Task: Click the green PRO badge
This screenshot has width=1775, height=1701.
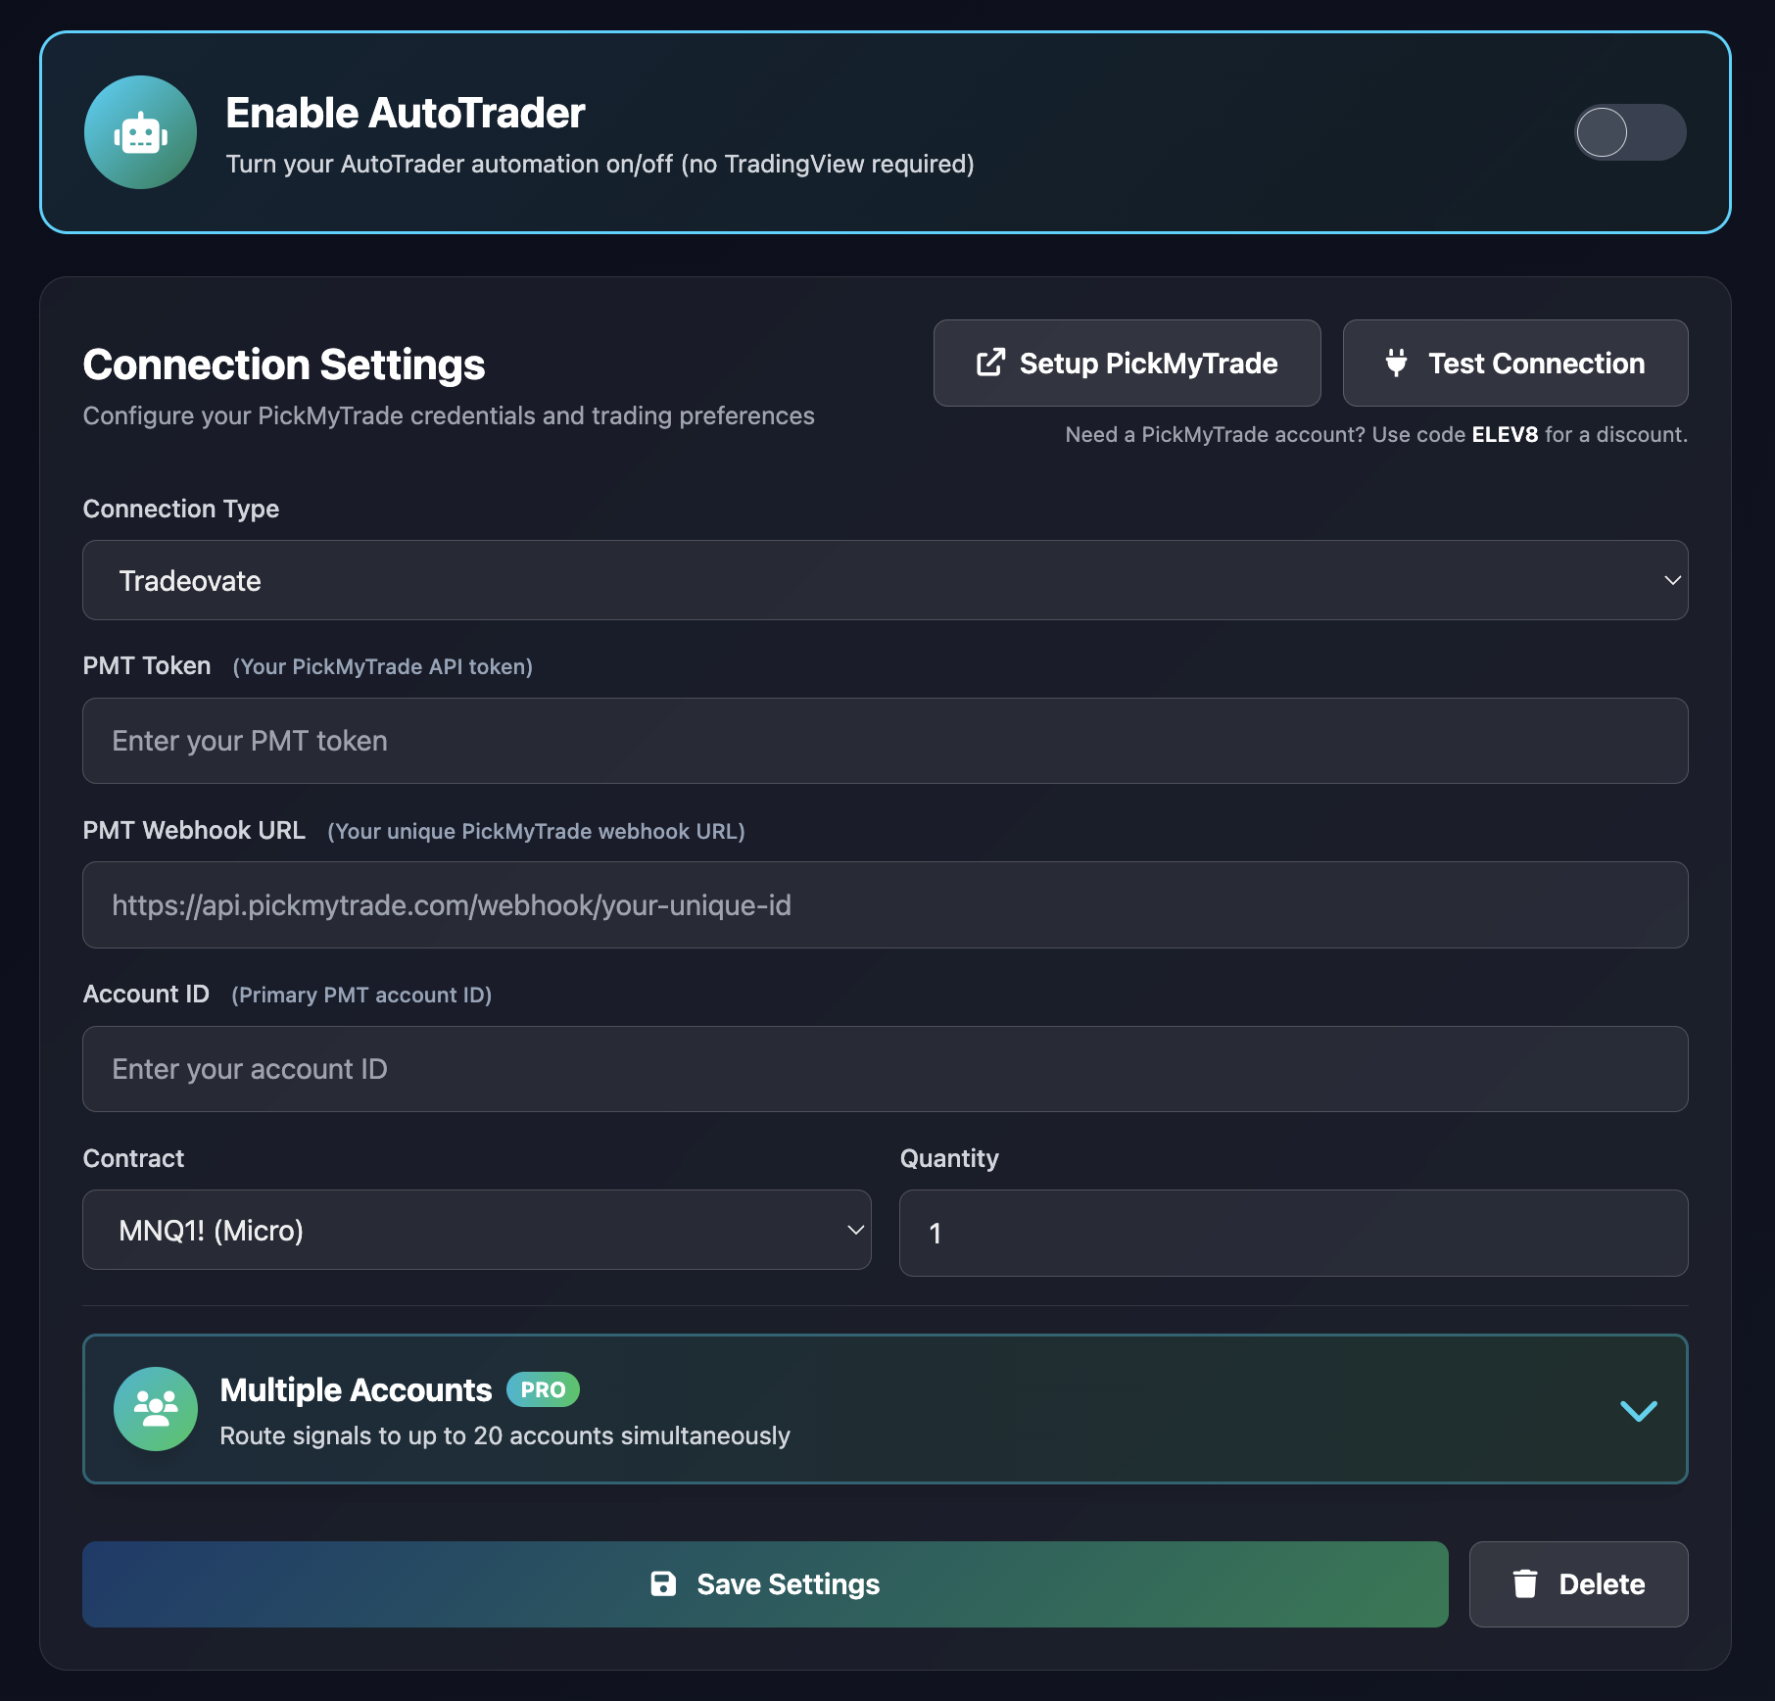Action: click(543, 1389)
